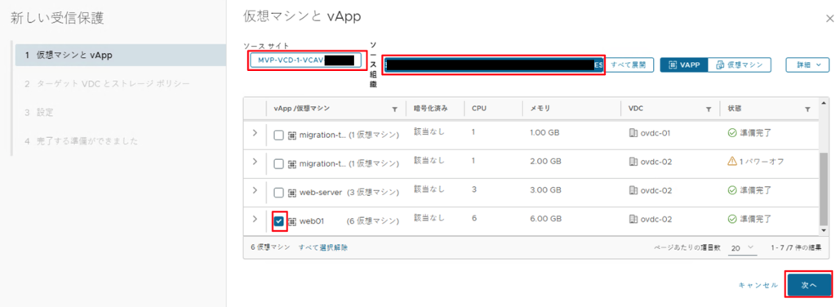
Task: Check the 2.00 GB migration-t vApp checkbox
Action: click(x=278, y=164)
